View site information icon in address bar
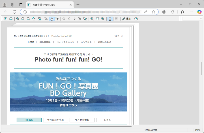 (x=25, y=12)
